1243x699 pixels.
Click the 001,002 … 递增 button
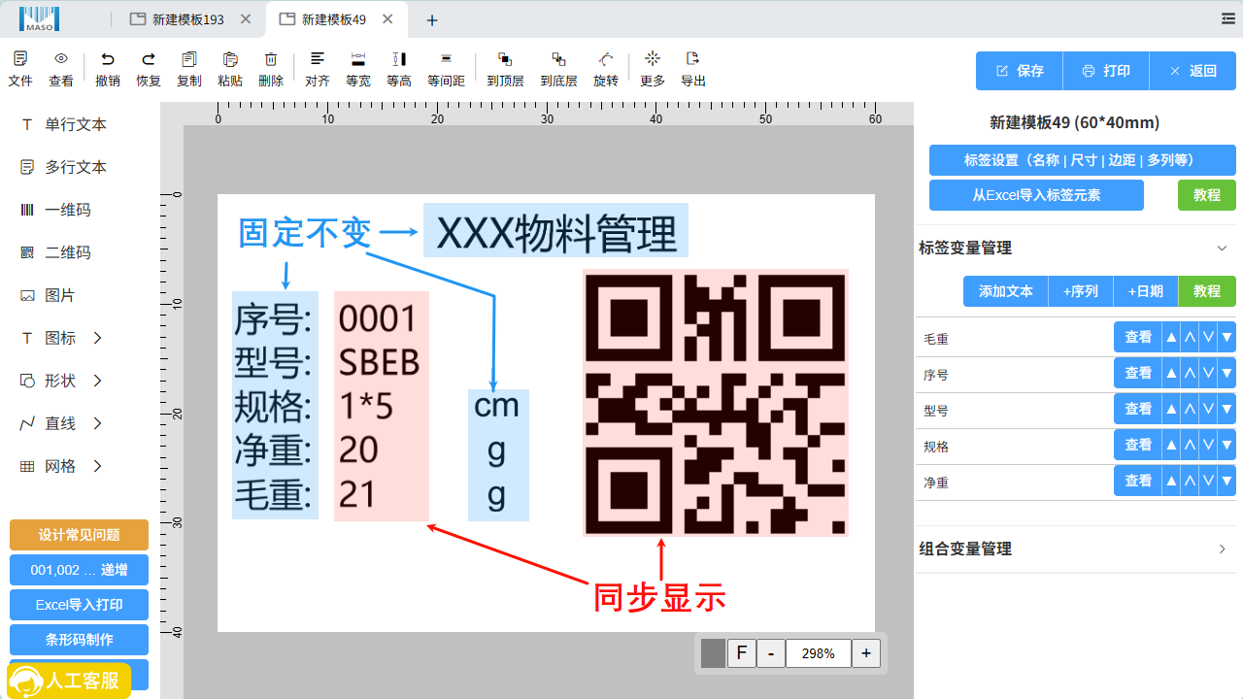(x=79, y=570)
